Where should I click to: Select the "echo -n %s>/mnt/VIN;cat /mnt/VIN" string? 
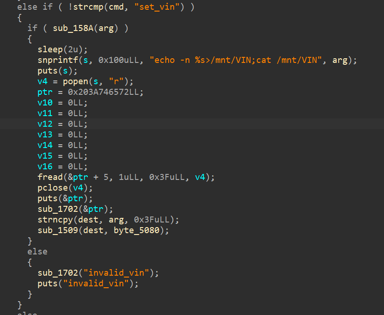coord(235,60)
